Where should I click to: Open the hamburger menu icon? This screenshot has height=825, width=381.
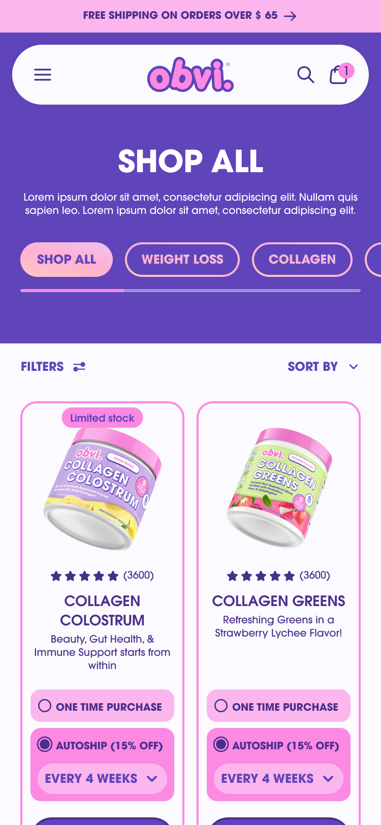(x=43, y=75)
